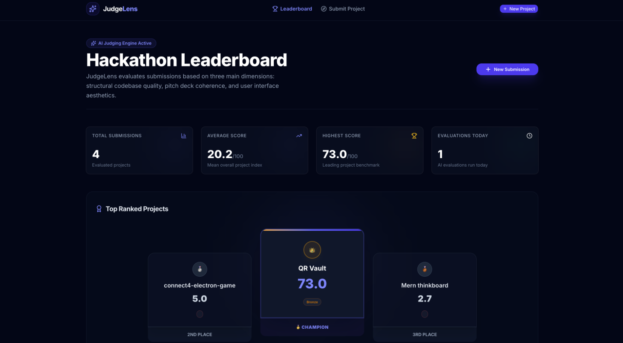
Task: Click the trophy icon in Highest Score card
Action: coord(414,136)
